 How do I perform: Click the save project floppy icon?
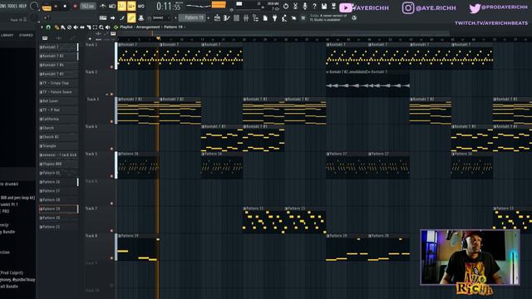point(324,6)
